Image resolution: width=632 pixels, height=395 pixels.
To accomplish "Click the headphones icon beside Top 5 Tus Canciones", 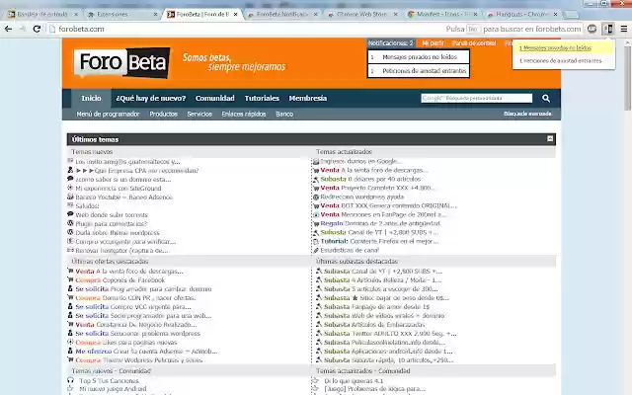I will (70, 380).
